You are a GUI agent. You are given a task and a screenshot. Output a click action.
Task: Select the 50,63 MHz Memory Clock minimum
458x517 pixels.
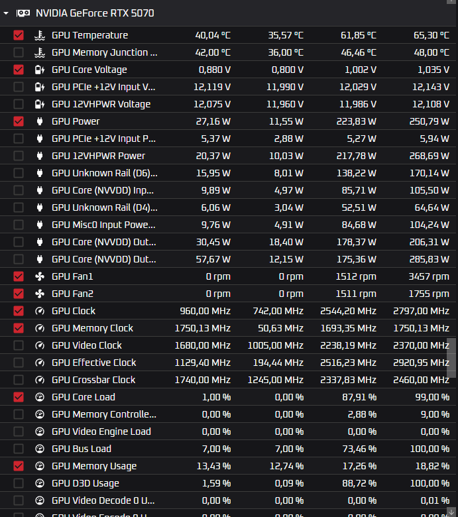[280, 328]
